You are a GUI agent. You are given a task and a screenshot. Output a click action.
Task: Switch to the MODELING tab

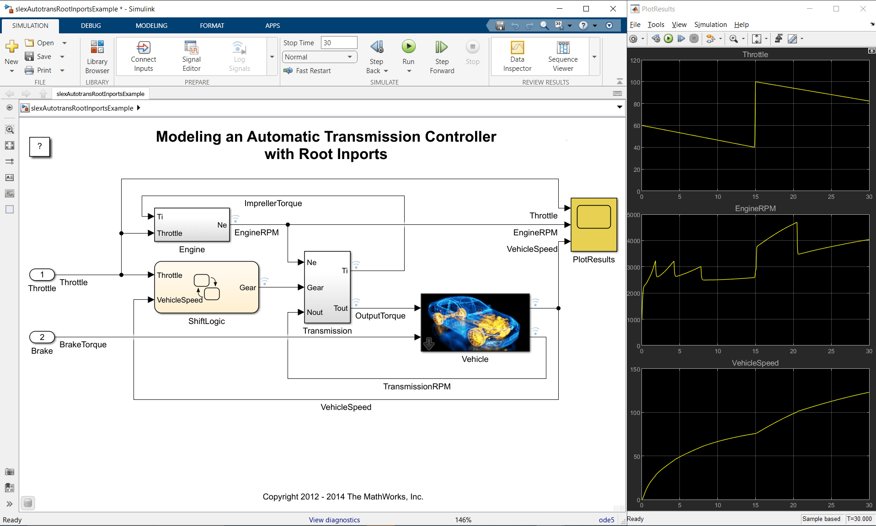coord(151,26)
